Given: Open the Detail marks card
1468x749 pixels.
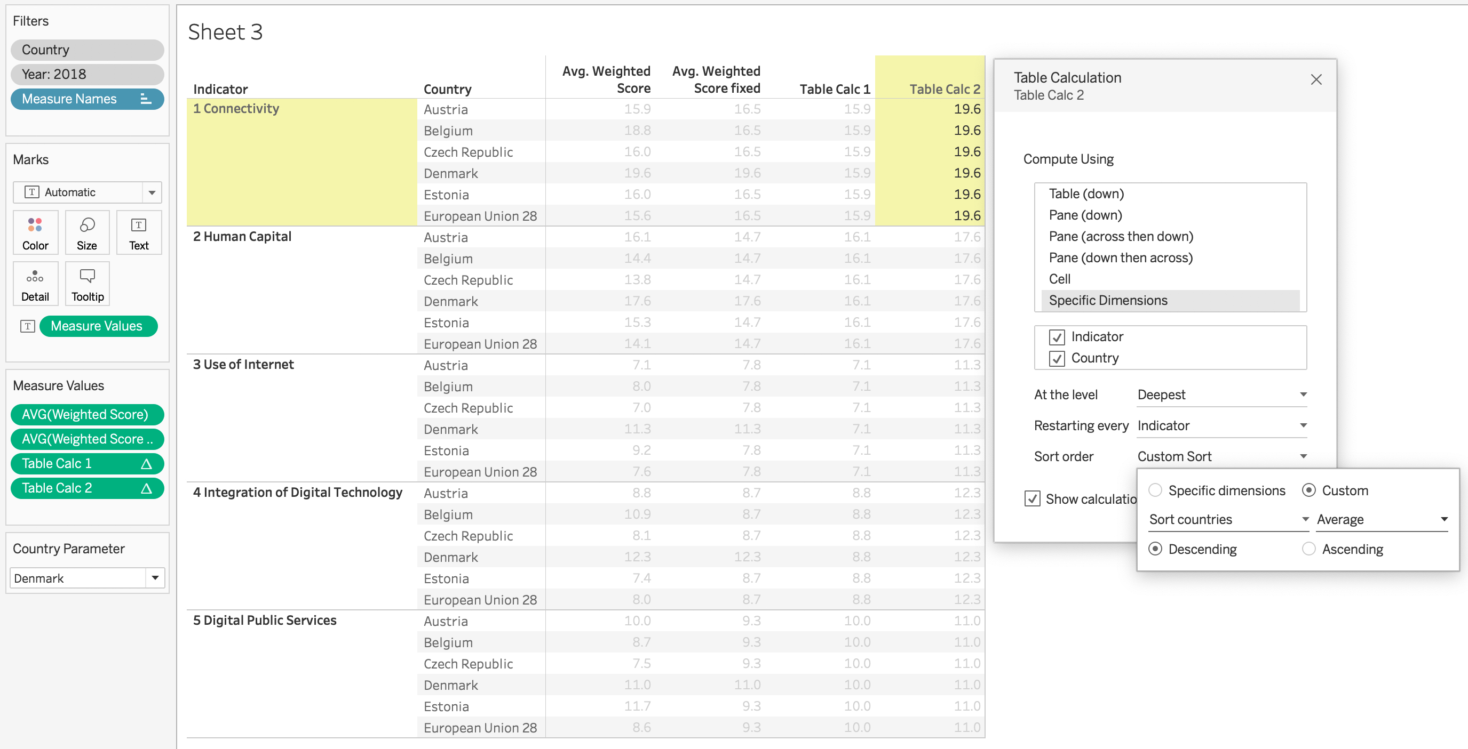Looking at the screenshot, I should pyautogui.click(x=35, y=284).
